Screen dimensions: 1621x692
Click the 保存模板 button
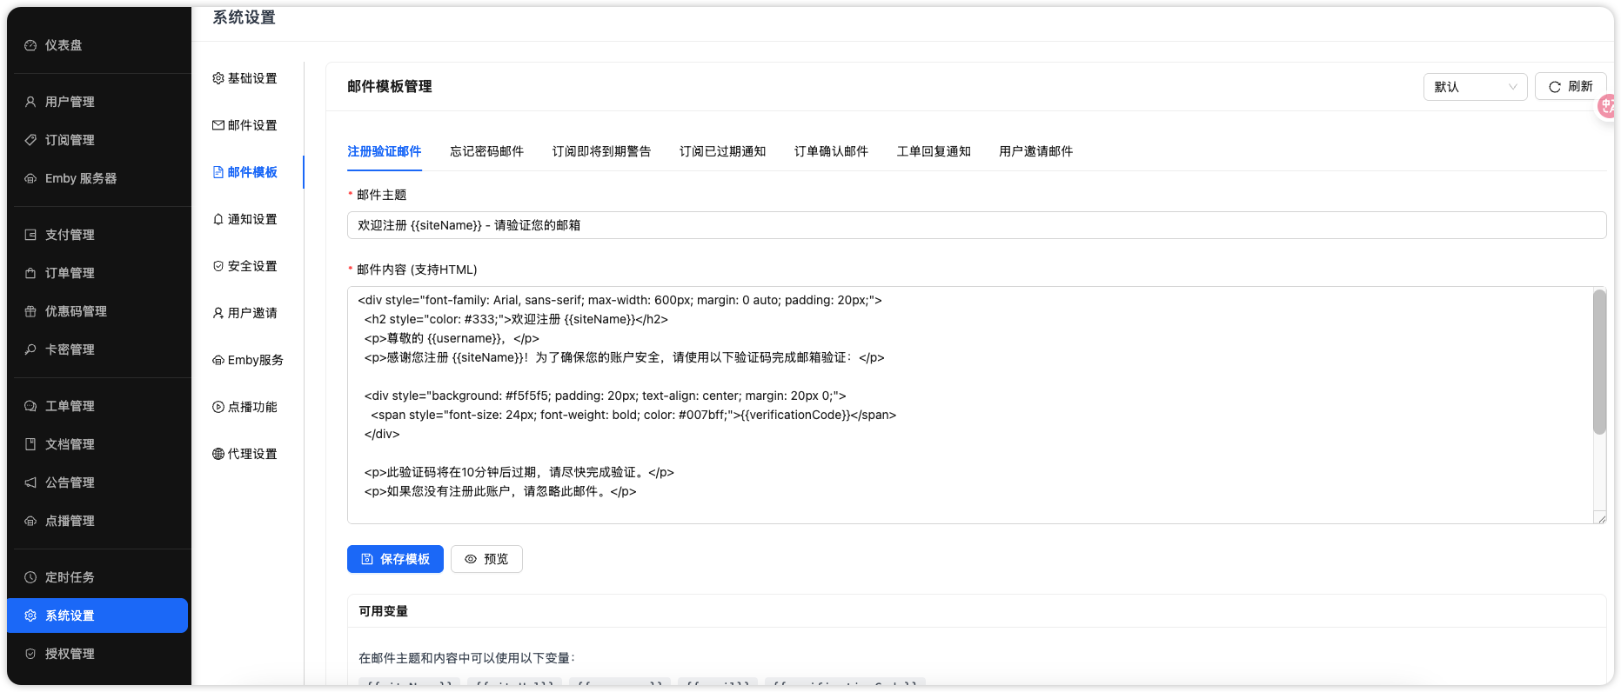395,559
